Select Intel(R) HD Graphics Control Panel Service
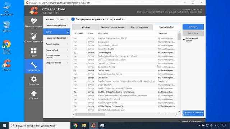The image size is (230, 129). (125, 92)
